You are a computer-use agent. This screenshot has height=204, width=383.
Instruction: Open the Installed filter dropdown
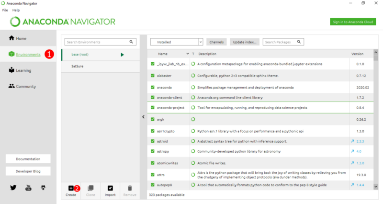pos(177,42)
